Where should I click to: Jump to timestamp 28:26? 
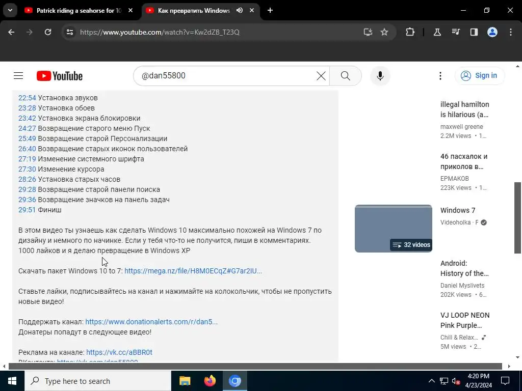(x=27, y=180)
